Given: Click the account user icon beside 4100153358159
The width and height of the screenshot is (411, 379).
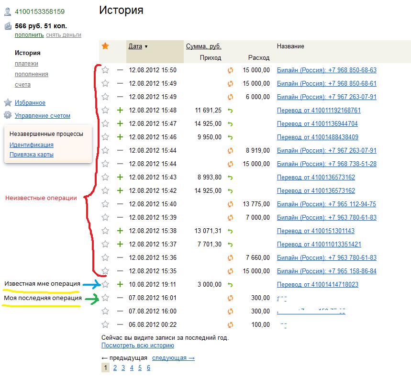Looking at the screenshot, I should pyautogui.click(x=8, y=11).
